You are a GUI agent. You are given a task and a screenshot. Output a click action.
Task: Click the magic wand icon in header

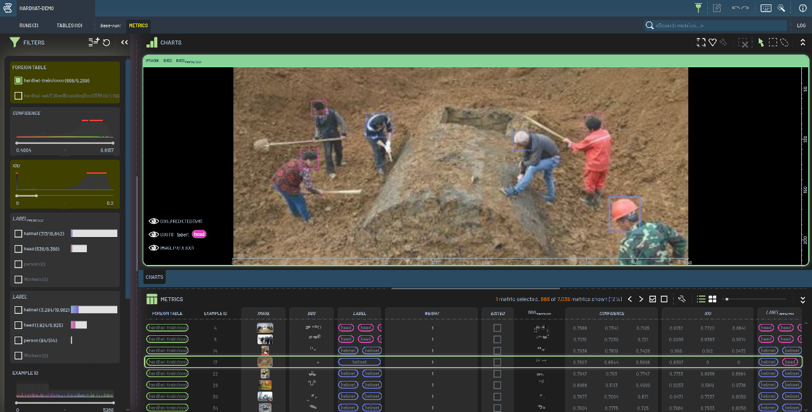(782, 8)
